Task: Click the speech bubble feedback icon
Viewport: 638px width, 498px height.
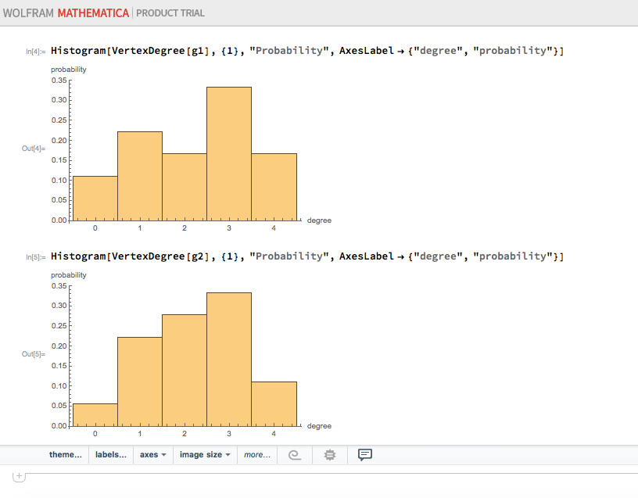Action: point(364,454)
